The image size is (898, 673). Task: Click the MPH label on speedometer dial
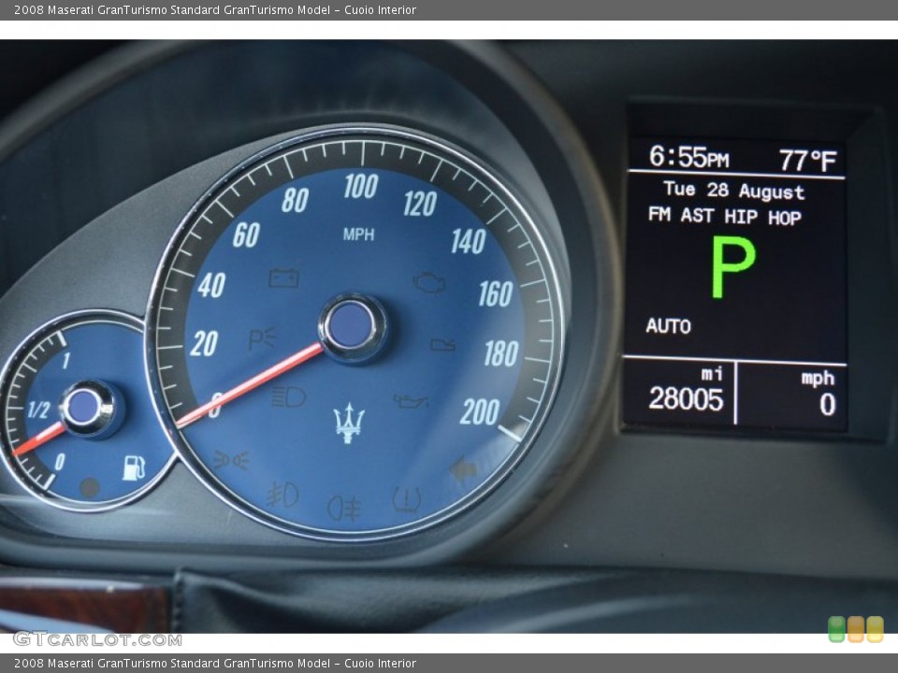(x=358, y=234)
